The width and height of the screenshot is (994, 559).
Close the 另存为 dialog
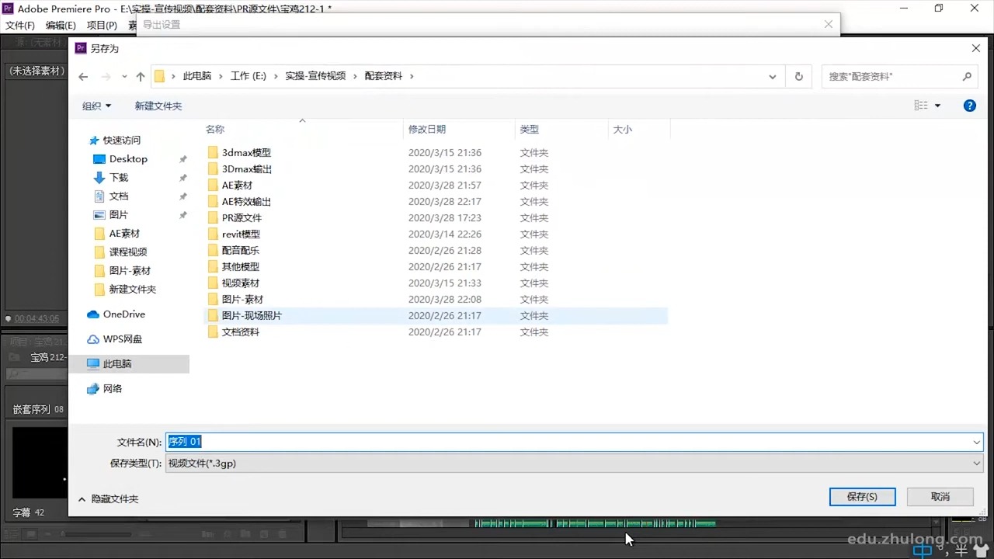[x=976, y=48]
